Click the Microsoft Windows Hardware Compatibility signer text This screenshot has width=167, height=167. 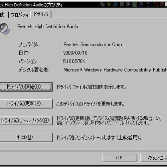pyautogui.click(x=115, y=70)
